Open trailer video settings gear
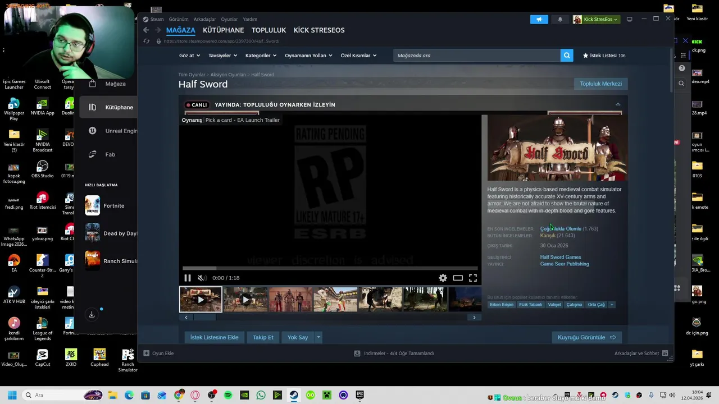719x404 pixels. (x=443, y=278)
